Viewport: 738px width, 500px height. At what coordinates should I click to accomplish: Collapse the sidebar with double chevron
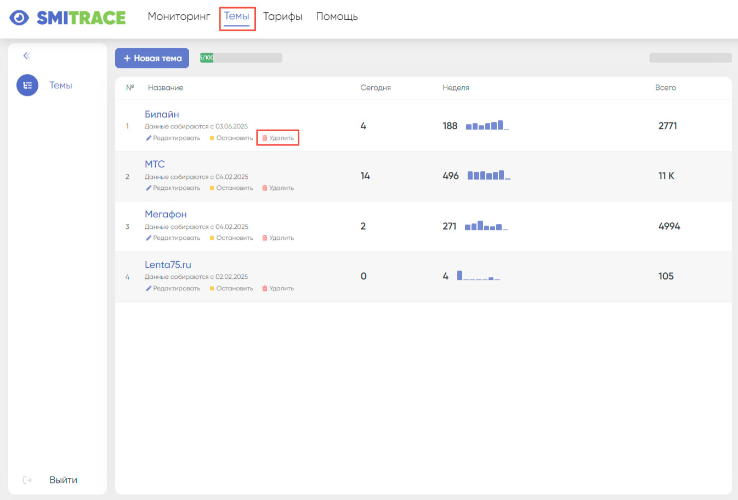[x=26, y=56]
